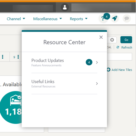The image size is (136, 136).
Task: Expand Useful Links chevron arrow
Action: pyautogui.click(x=97, y=84)
